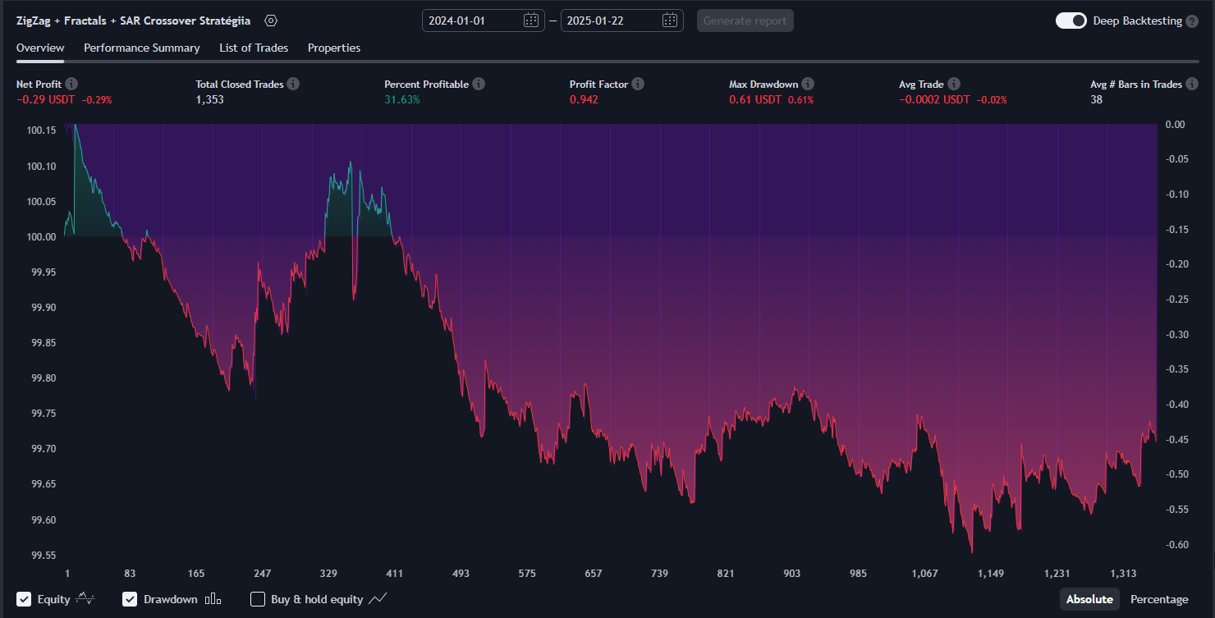This screenshot has height=618, width=1215.
Task: Switch to Performance Summary tab
Action: [x=141, y=48]
